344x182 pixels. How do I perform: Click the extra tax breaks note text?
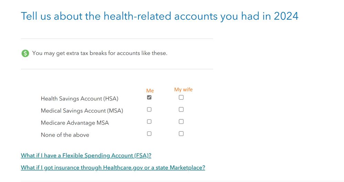[100, 53]
